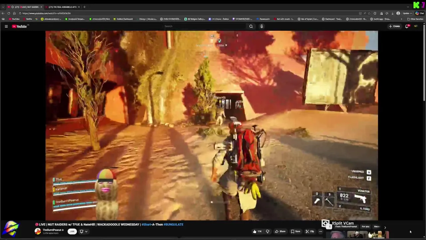This screenshot has height=240, width=426.
Task: Reload the current page
Action: 9,13
